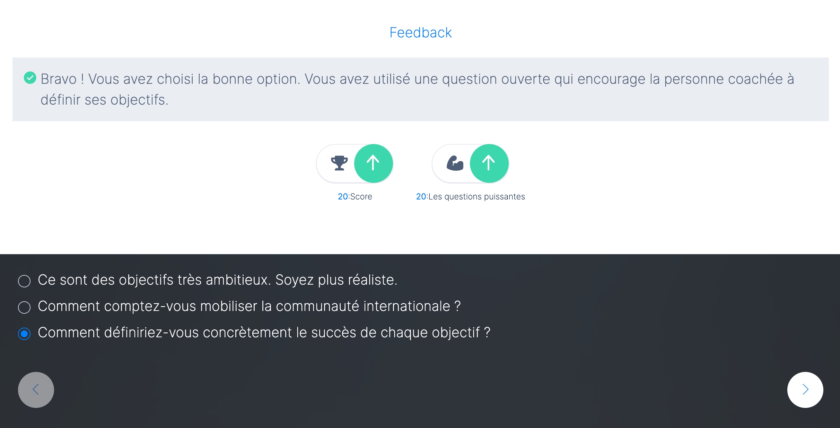The height and width of the screenshot is (428, 840).
Task: Click the green arrow beside the muscle icon
Action: pyautogui.click(x=489, y=163)
